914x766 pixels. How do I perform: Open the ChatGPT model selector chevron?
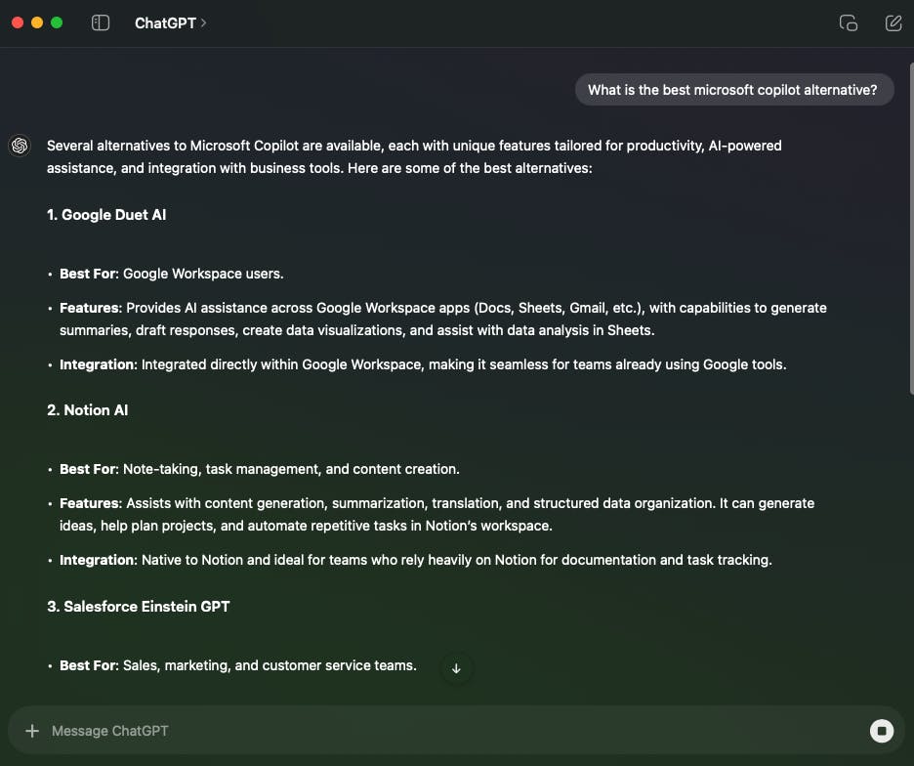tap(203, 22)
